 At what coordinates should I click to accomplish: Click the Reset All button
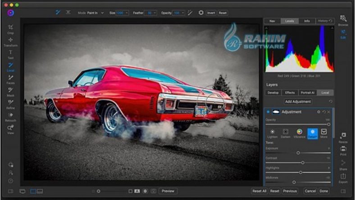(x=259, y=191)
